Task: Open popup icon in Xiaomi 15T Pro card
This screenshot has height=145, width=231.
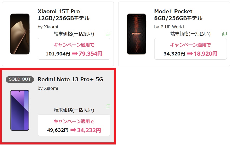Action: tap(108, 34)
